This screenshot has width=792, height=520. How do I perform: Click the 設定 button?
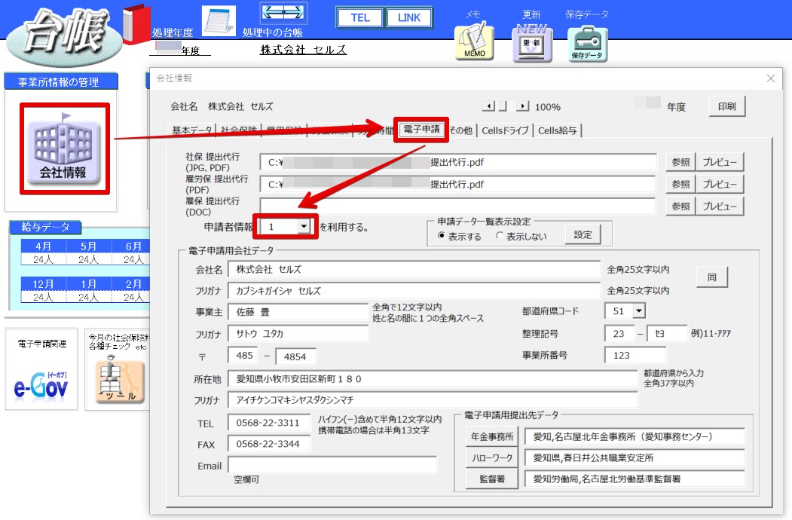pyautogui.click(x=583, y=234)
